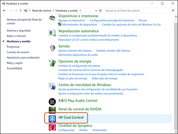Open the Centro de movilidad de Windows heading
Image resolution: width=178 pixels, height=134 pixels.
coord(85,85)
